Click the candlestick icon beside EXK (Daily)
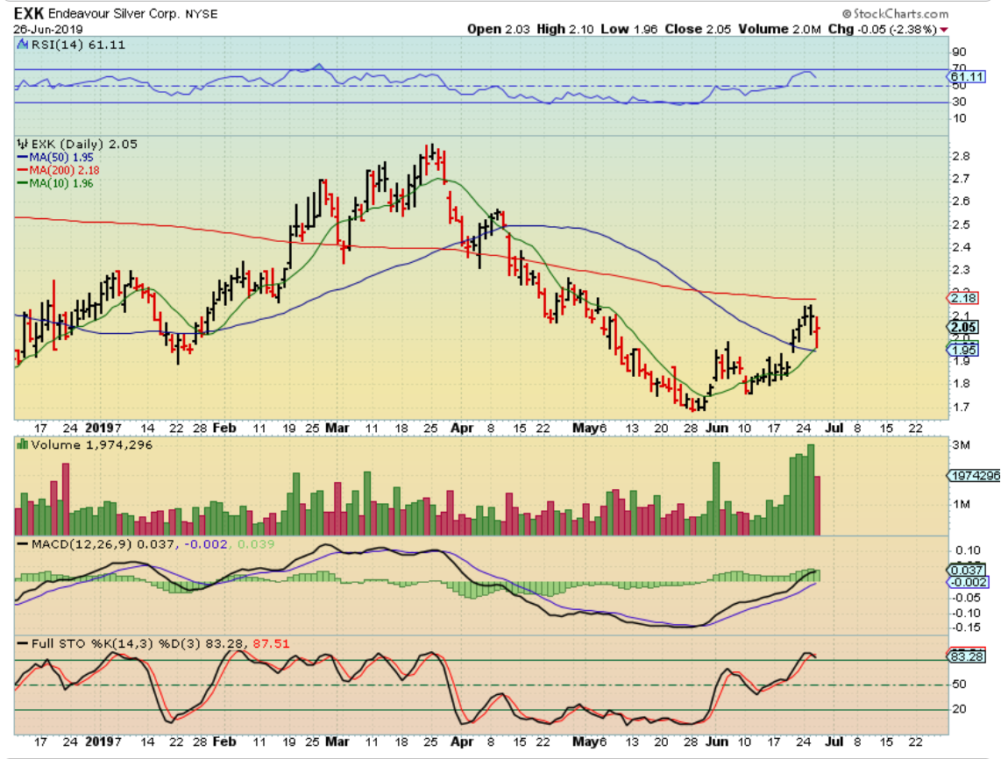This screenshot has width=1008, height=759. pyautogui.click(x=23, y=144)
